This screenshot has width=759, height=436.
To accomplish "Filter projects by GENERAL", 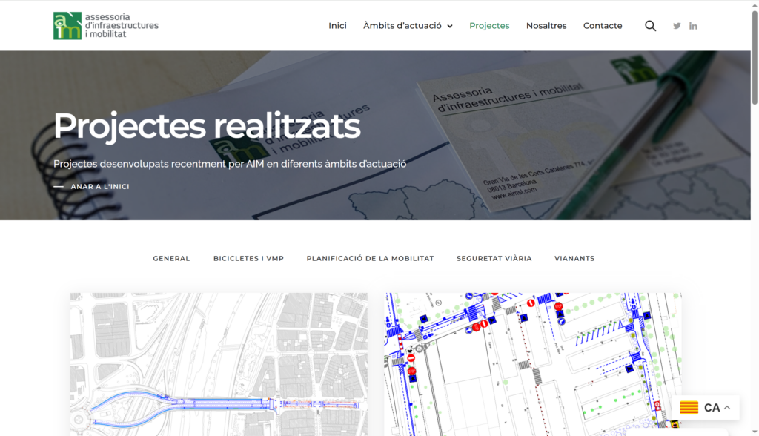I will click(x=171, y=258).
